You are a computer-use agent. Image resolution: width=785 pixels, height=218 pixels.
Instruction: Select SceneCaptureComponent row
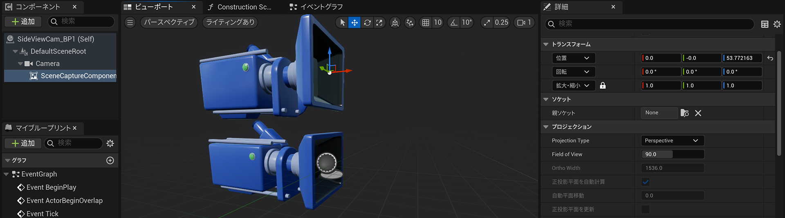pyautogui.click(x=60, y=76)
